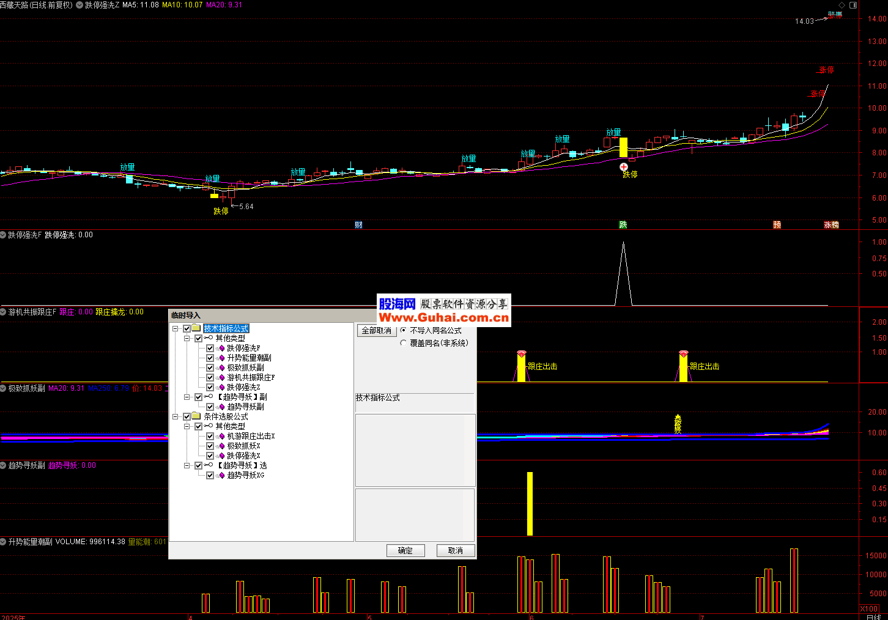Viewport: 888px width, 620px height.
Task: Click the 财 info marker on chart
Action: pyautogui.click(x=358, y=225)
